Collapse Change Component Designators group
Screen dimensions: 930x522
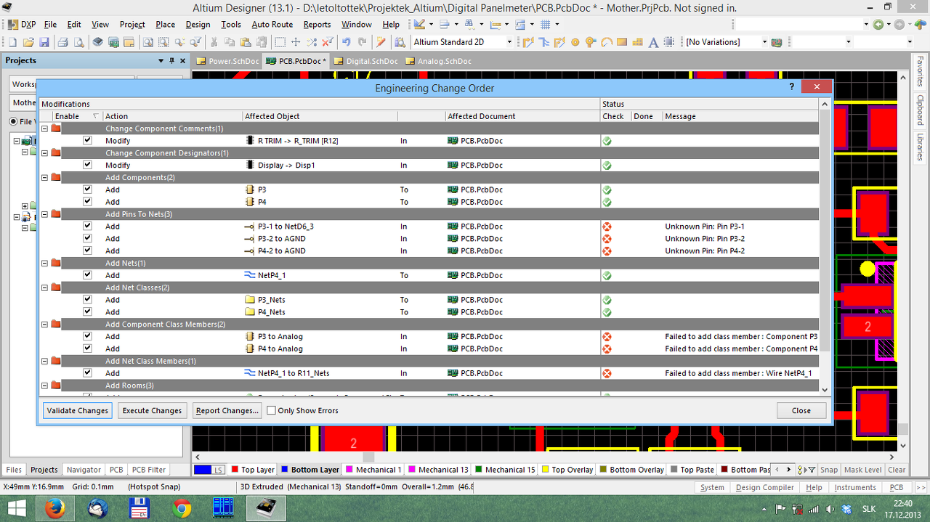pos(44,152)
